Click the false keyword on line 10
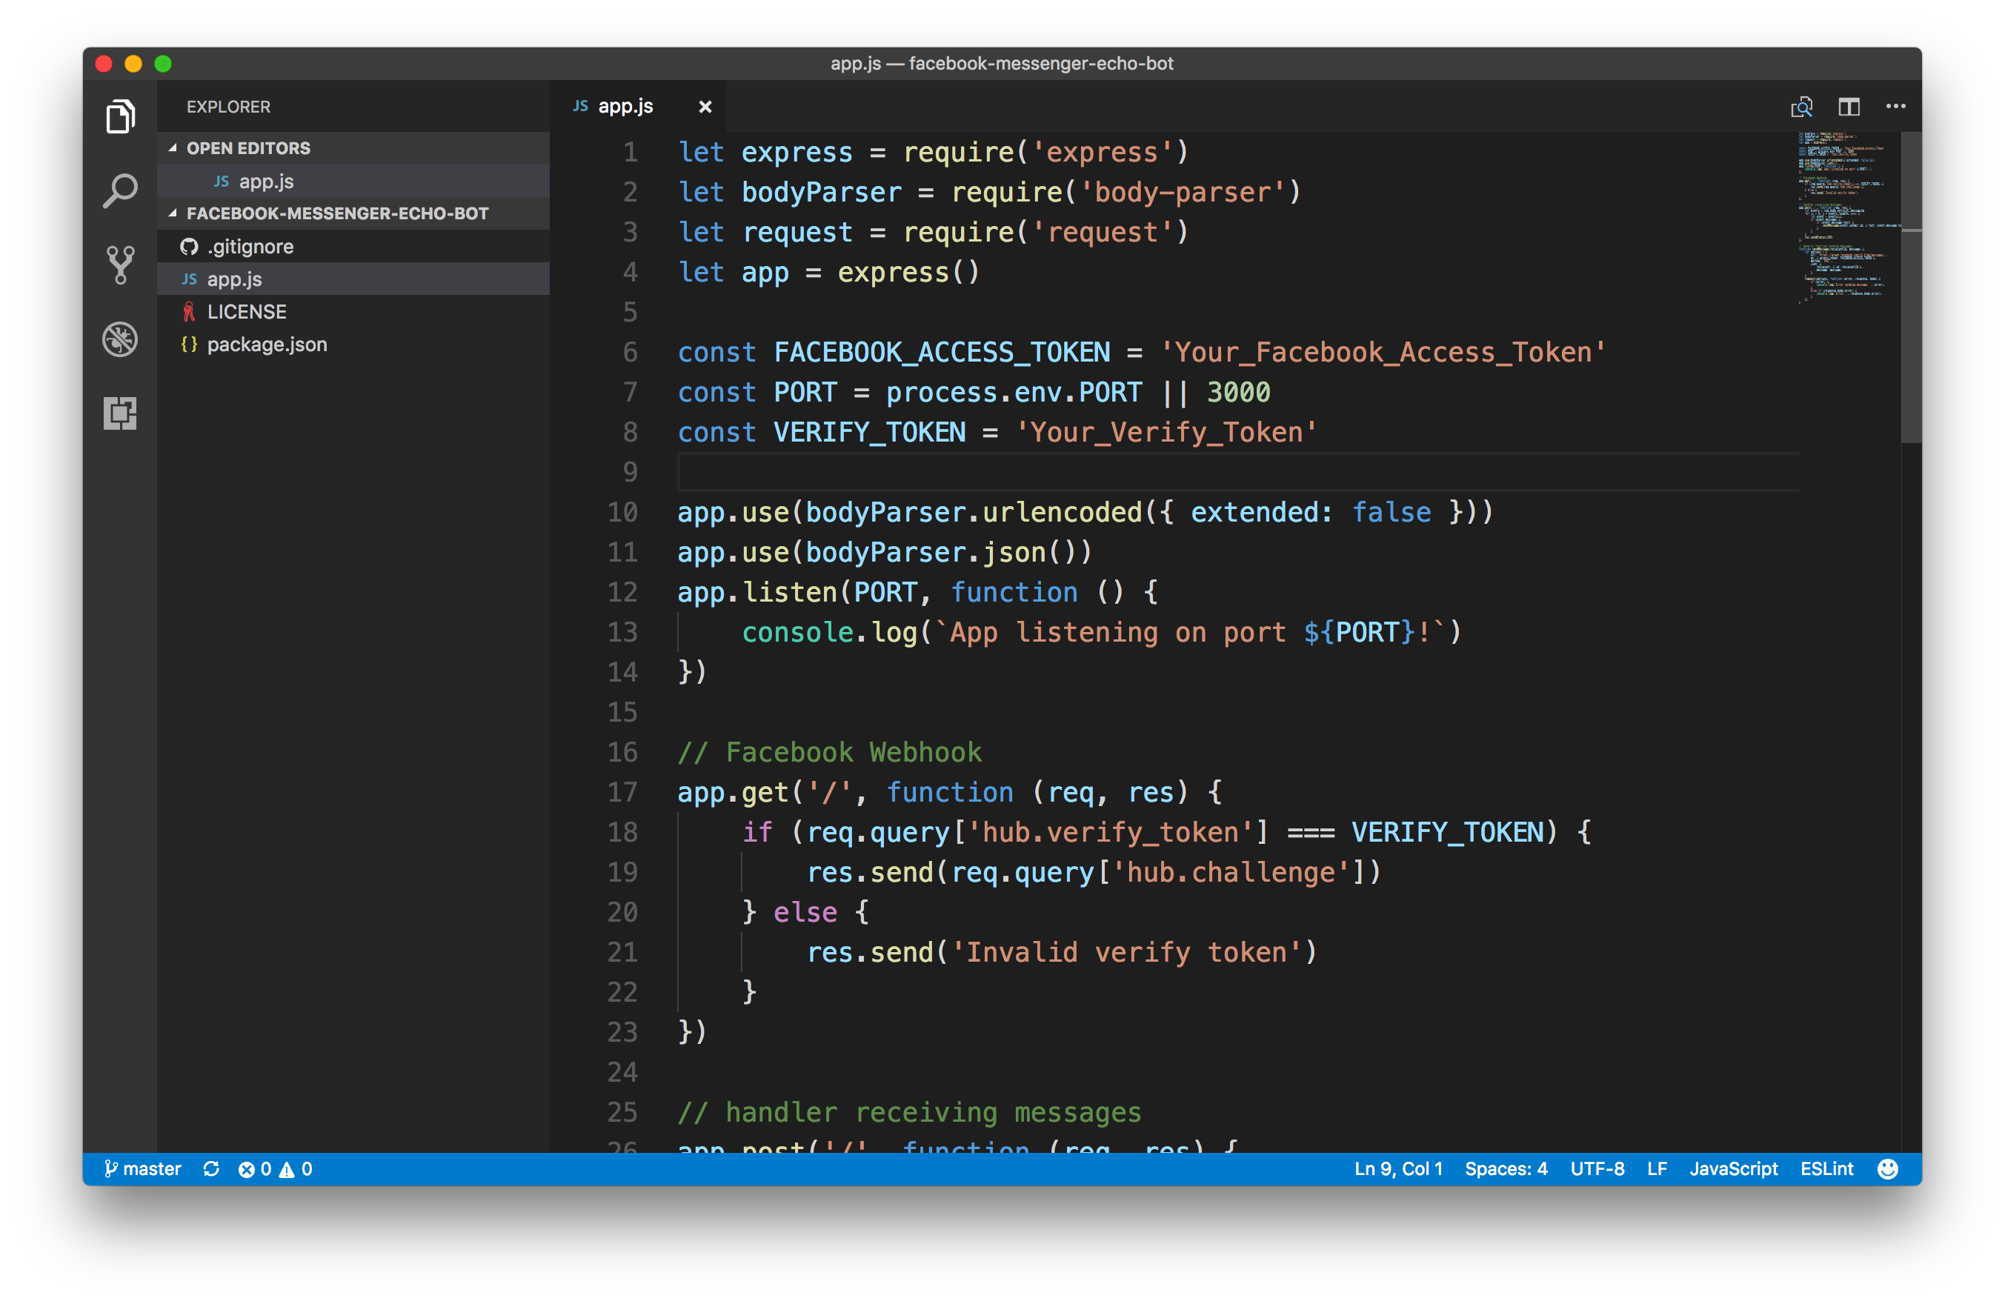Screen dimensions: 2005x1304 click(x=1391, y=512)
